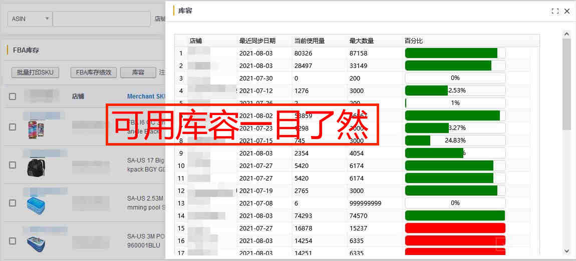Click the 店铺 column header in the 库容 dialog
The height and width of the screenshot is (261, 576).
(x=196, y=40)
